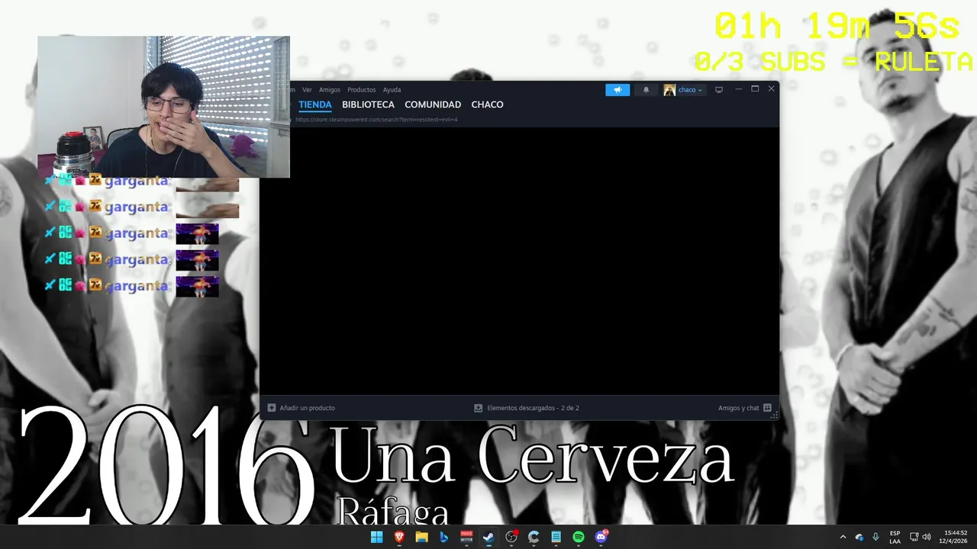This screenshot has width=977, height=549.
Task: Open Amigos y chat
Action: [x=738, y=408]
